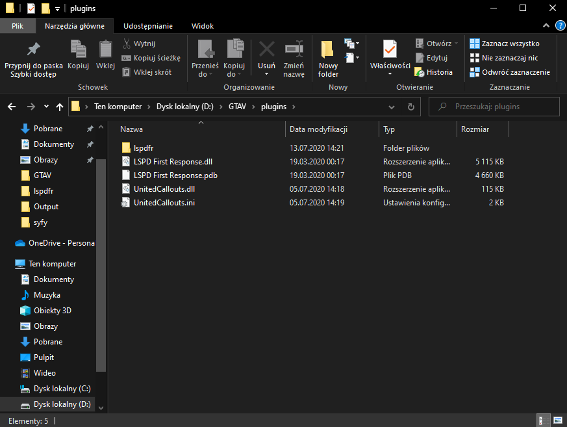Click Odwróć zaznaczenie button
The width and height of the screenshot is (567, 427).
click(x=510, y=72)
